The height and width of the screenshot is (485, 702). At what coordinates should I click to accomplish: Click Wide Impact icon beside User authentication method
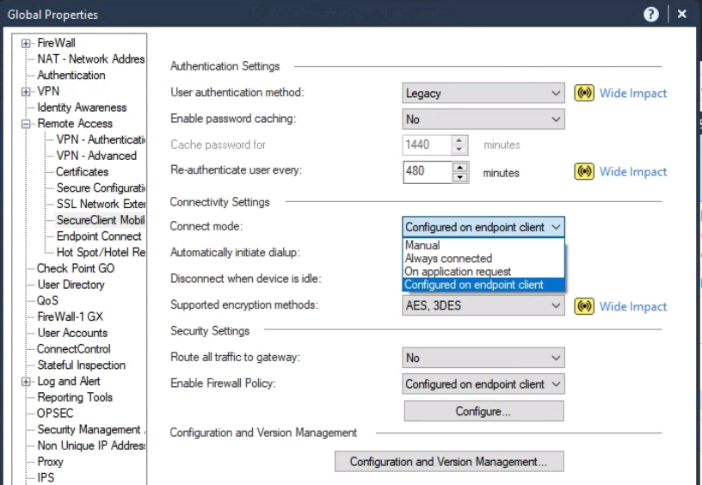[x=584, y=93]
